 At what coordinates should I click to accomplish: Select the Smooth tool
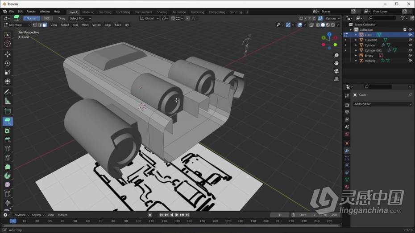pyautogui.click(x=8, y=184)
